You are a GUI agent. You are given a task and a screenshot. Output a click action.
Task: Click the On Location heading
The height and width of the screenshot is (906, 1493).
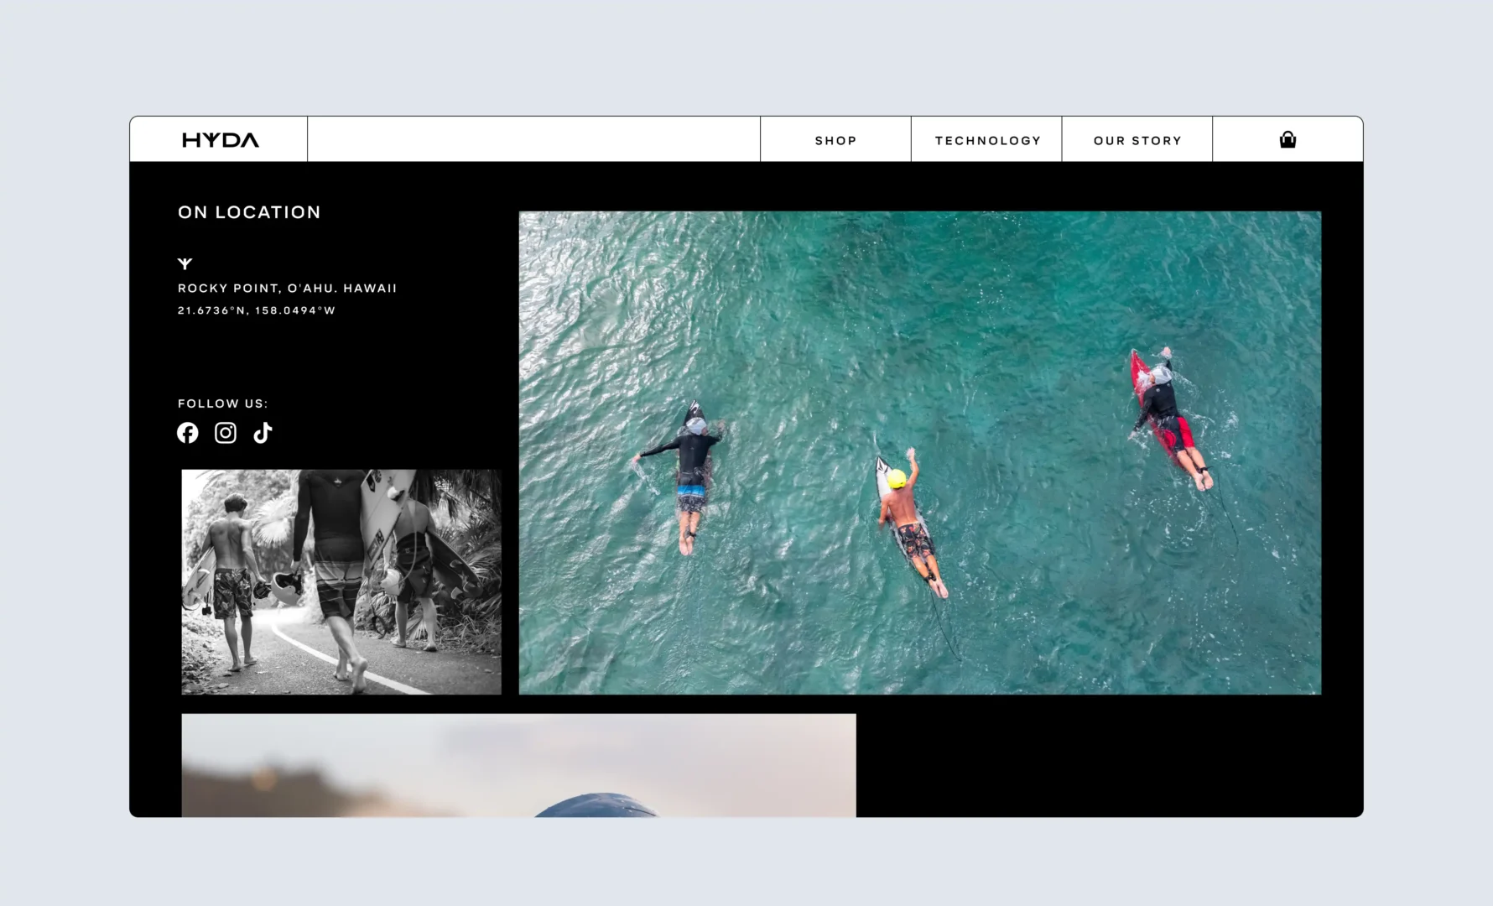tap(249, 212)
